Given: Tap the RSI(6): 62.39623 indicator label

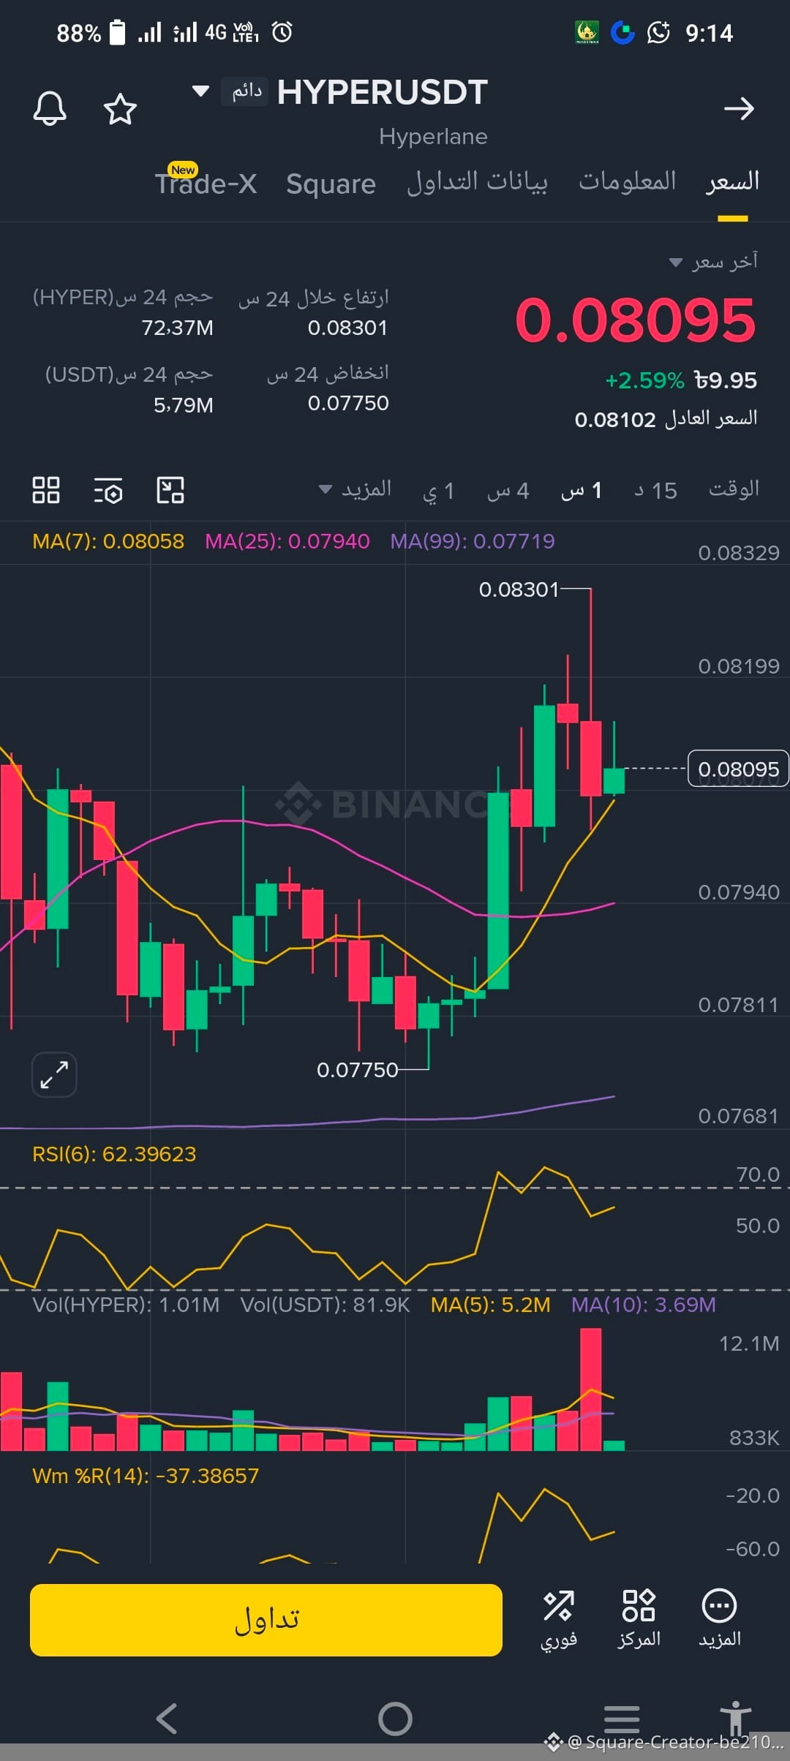Looking at the screenshot, I should click(114, 1154).
